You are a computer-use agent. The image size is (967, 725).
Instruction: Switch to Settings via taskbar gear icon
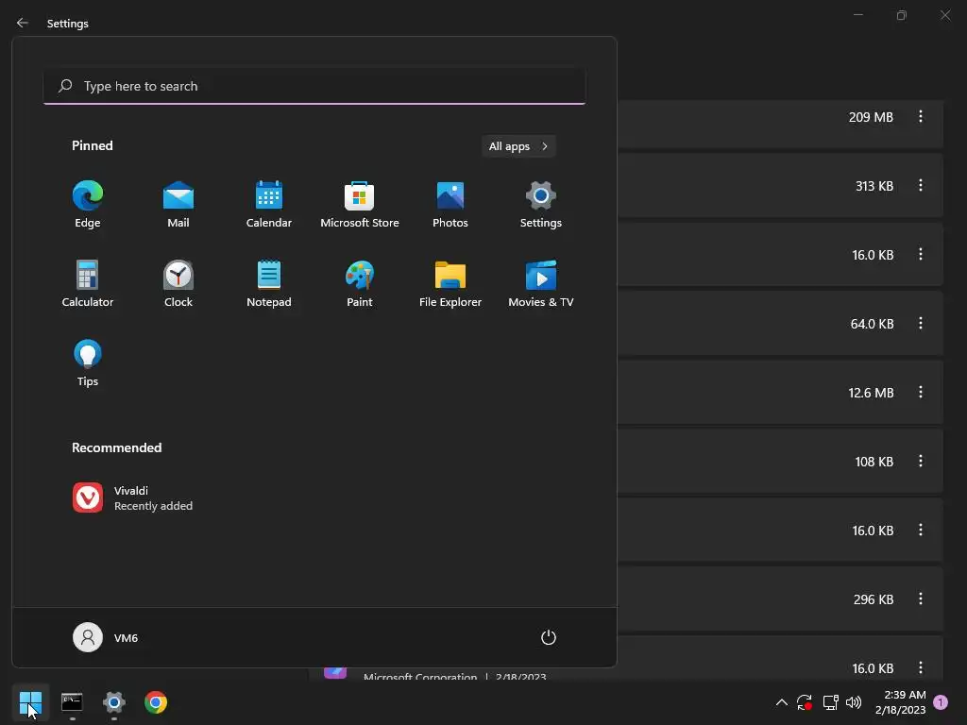coord(114,702)
